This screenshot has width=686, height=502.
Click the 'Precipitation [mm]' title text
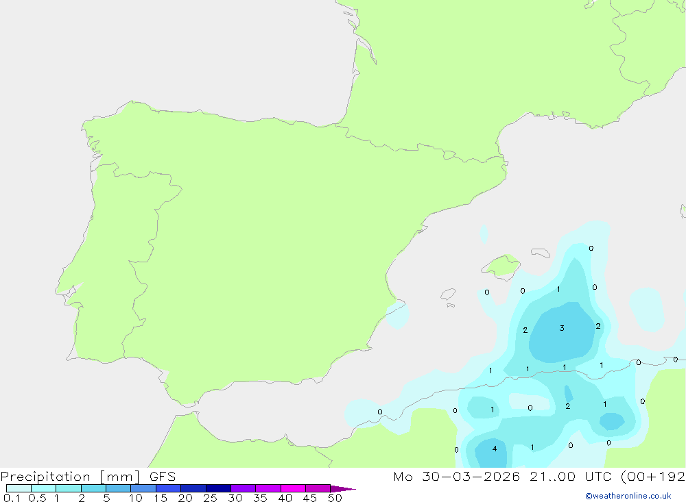click(x=70, y=477)
